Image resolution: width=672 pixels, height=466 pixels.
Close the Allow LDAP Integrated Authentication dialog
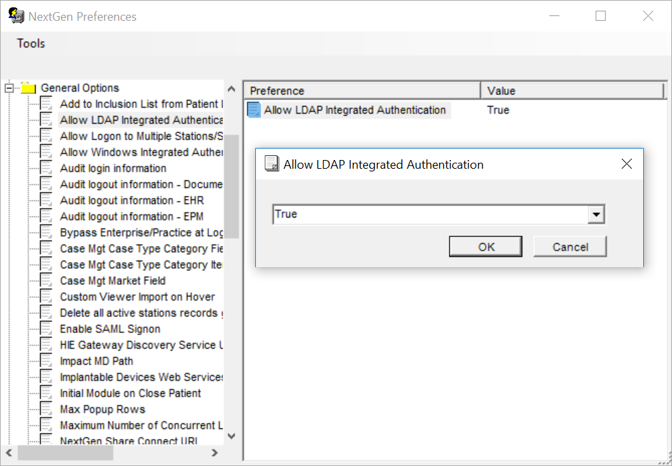626,163
